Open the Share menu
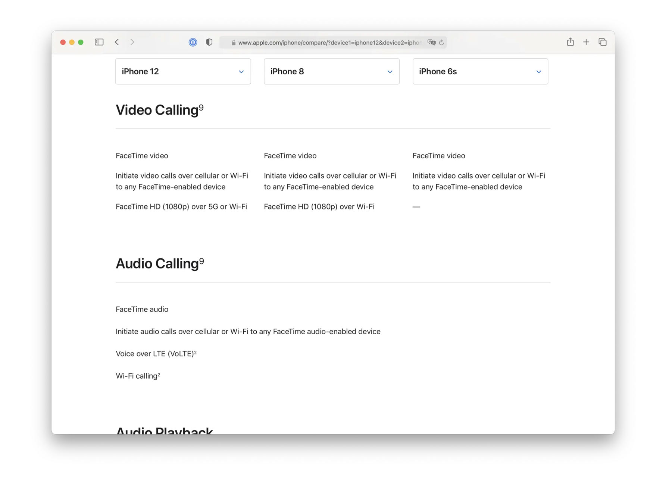The image size is (666, 481). (570, 42)
